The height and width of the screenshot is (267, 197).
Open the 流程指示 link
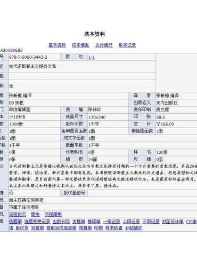coord(18,214)
